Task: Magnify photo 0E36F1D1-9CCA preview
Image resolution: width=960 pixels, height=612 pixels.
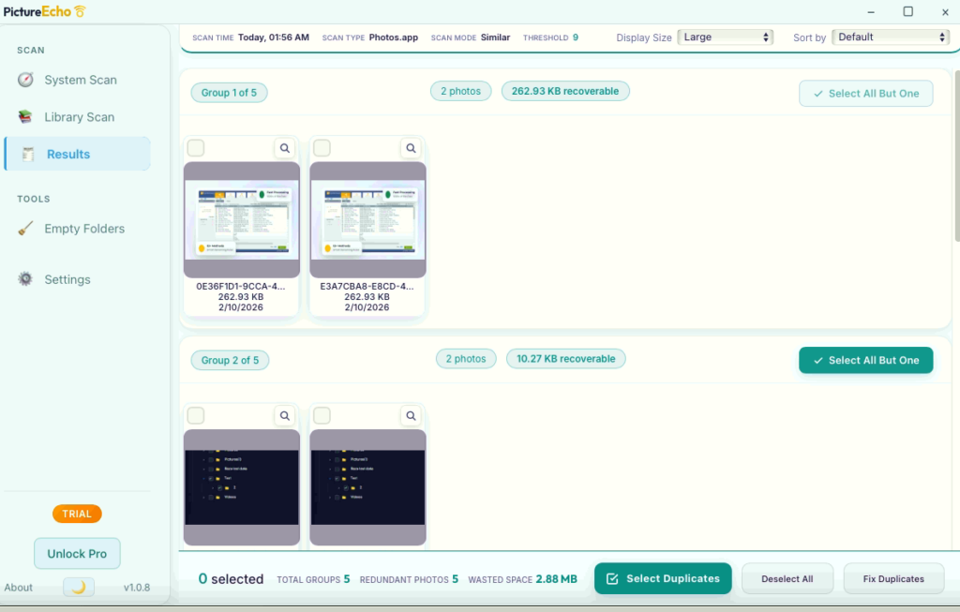Action: [x=285, y=148]
